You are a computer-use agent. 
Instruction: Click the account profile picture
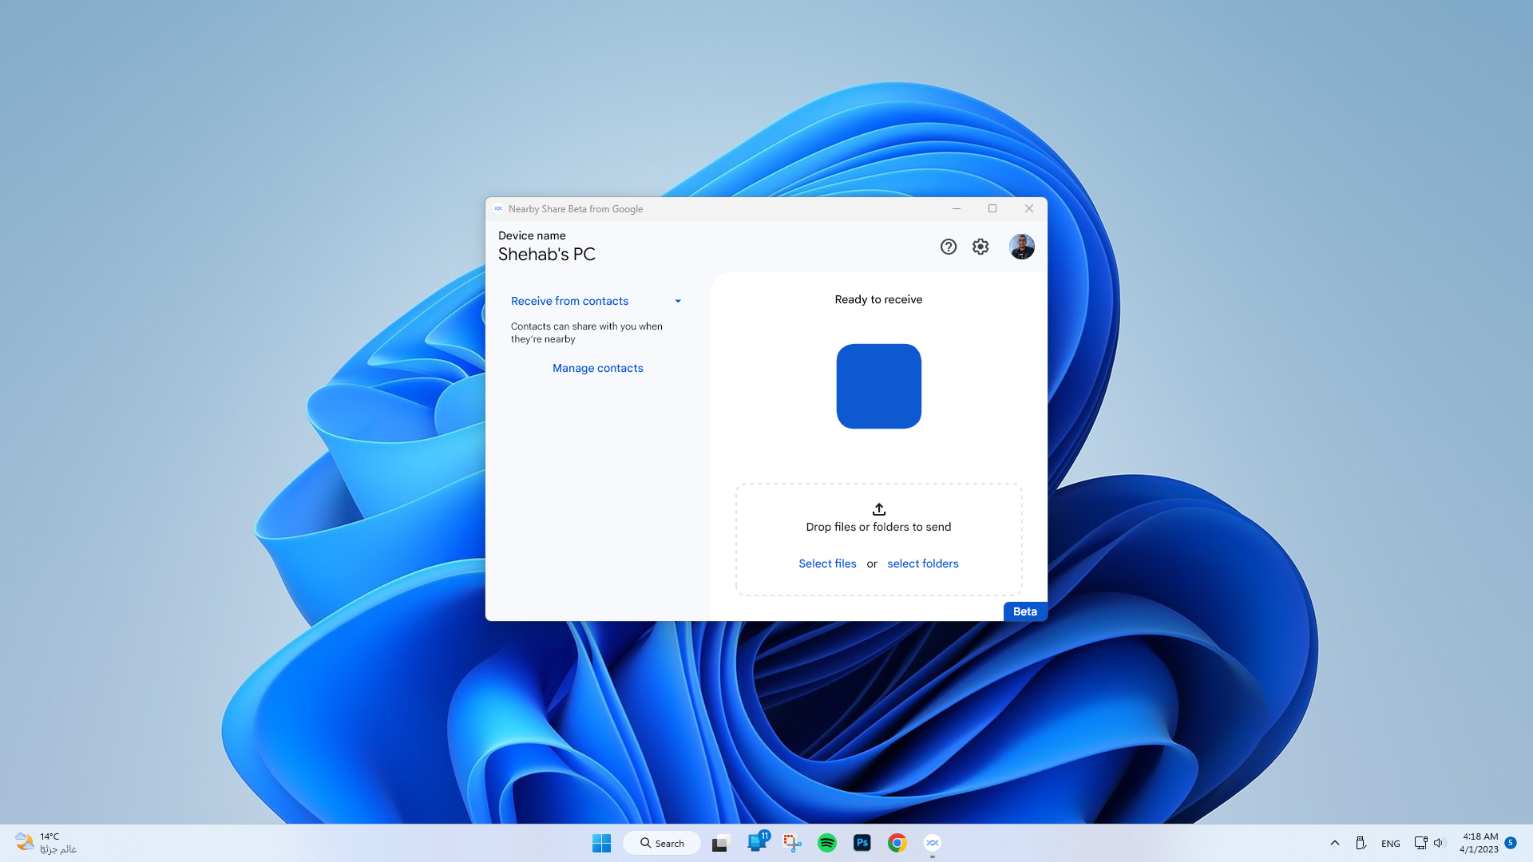tap(1021, 247)
